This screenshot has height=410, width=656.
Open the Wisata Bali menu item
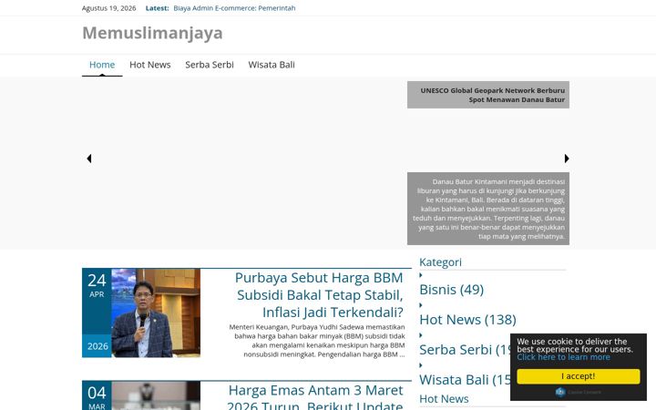point(272,65)
